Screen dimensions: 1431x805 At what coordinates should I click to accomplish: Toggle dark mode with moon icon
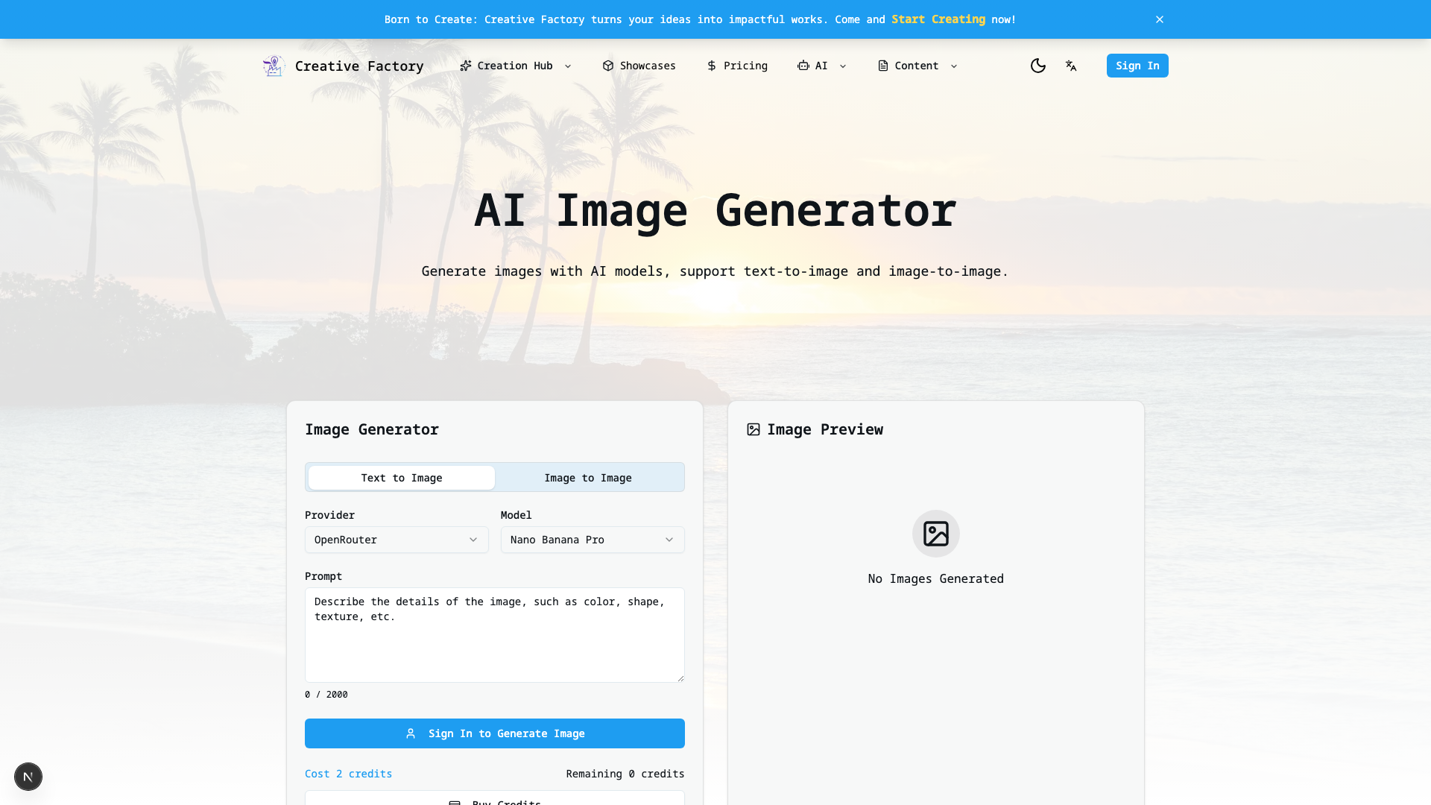point(1037,66)
